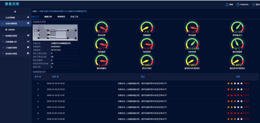Click the power icon to log out
This screenshot has height=123, width=260.
253,5
